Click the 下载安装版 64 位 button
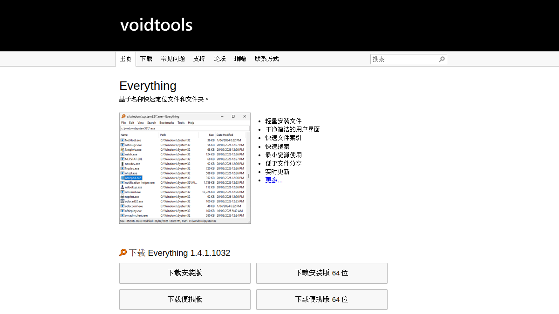559x314 pixels. 322,273
